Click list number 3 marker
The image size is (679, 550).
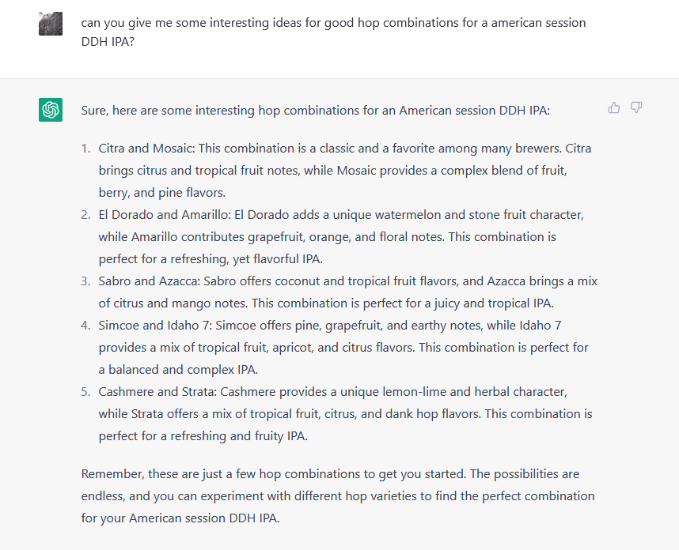[85, 281]
